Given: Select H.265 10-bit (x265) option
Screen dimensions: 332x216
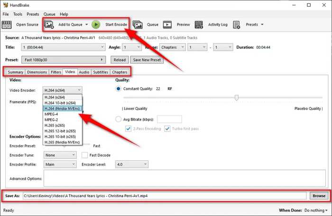Looking at the screenshot, I should point(63,137).
